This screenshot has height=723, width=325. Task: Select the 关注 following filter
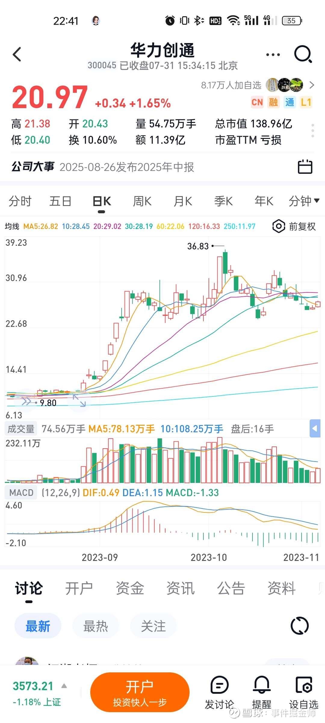pos(153,626)
